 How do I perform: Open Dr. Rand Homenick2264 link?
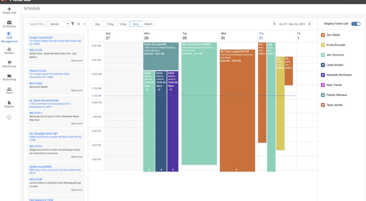(44, 100)
